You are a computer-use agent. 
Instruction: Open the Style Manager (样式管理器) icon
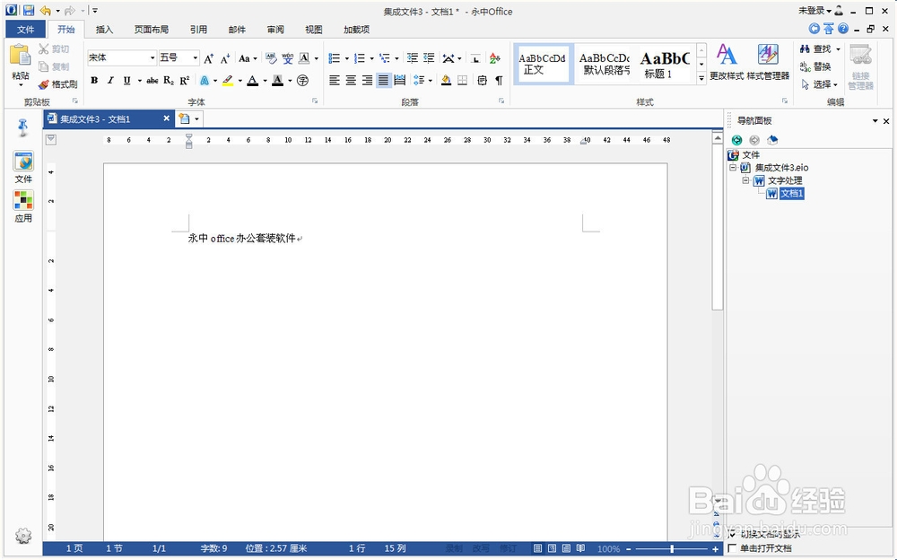click(768, 56)
